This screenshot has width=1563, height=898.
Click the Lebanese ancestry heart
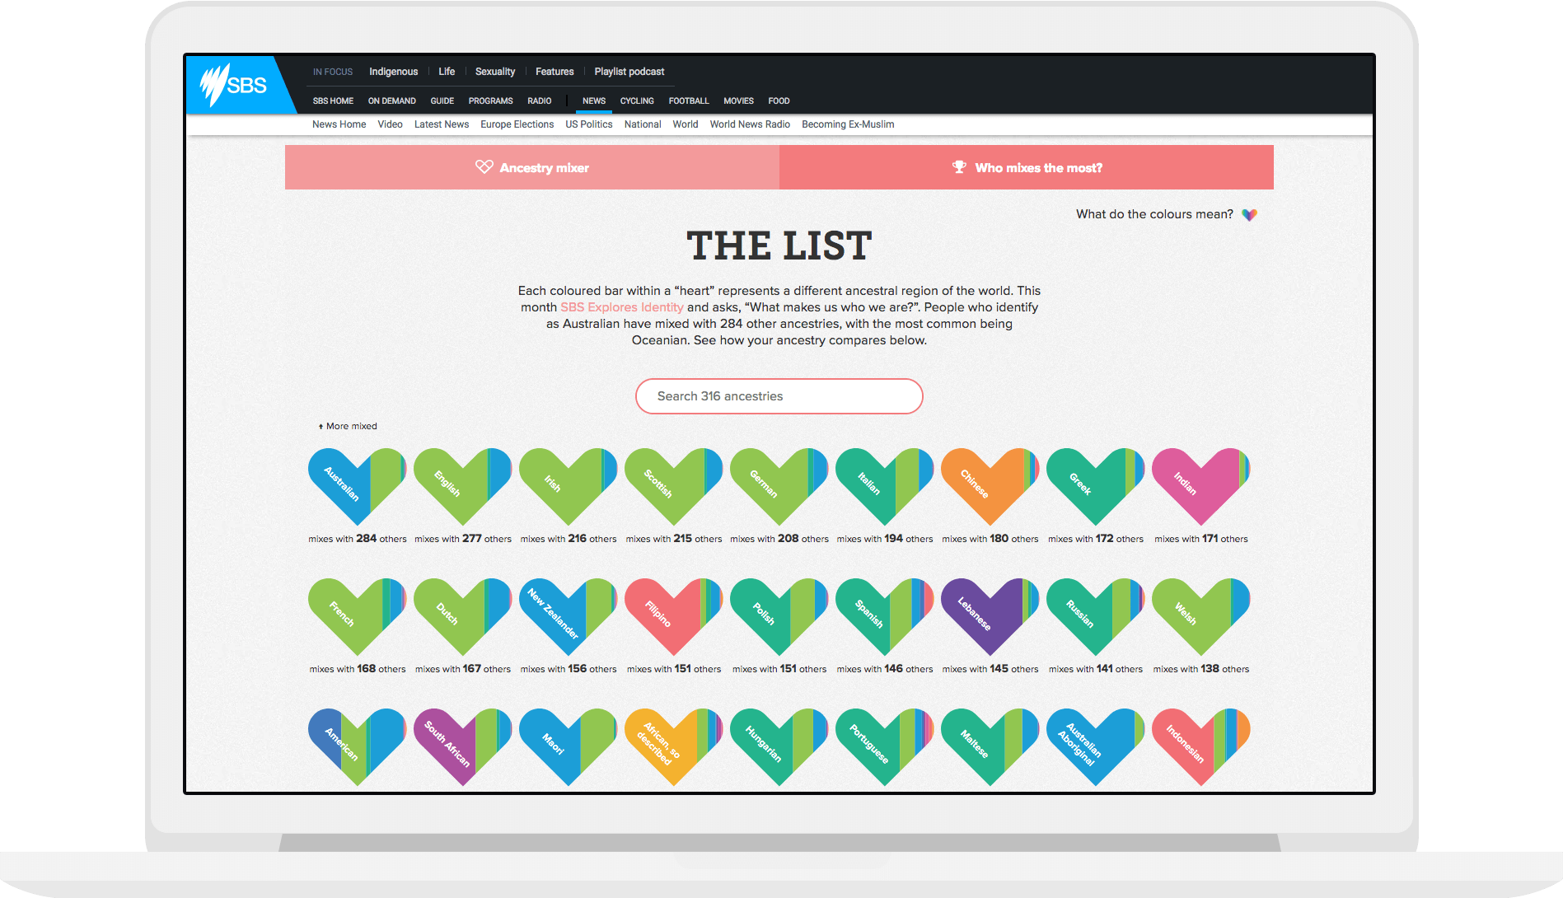990,616
